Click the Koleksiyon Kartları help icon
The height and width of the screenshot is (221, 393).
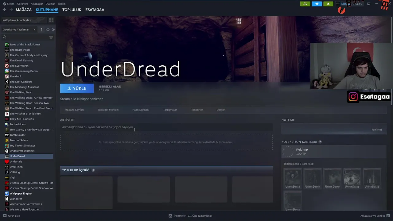(320, 142)
